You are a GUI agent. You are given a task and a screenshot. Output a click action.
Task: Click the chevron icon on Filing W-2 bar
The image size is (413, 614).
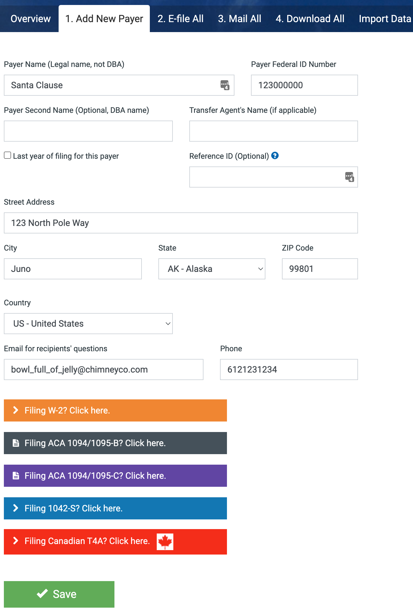(x=16, y=410)
